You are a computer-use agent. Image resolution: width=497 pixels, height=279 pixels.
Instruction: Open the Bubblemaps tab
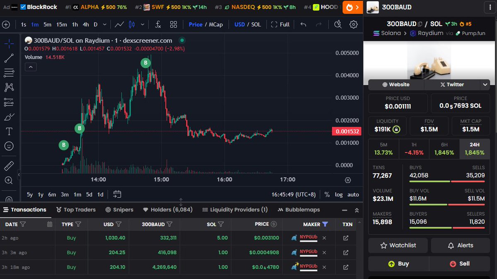299,210
